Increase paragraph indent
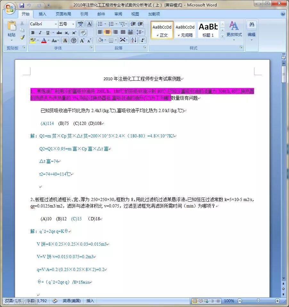This screenshot has height=307, width=289. point(140,24)
